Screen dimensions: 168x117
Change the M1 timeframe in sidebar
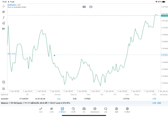point(3,29)
